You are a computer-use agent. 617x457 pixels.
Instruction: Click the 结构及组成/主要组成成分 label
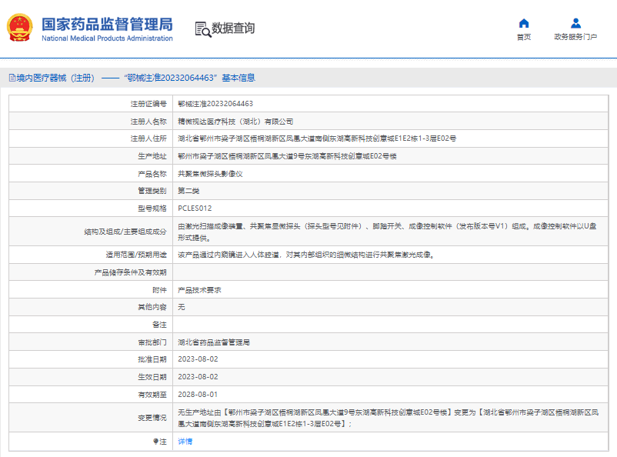coord(125,232)
